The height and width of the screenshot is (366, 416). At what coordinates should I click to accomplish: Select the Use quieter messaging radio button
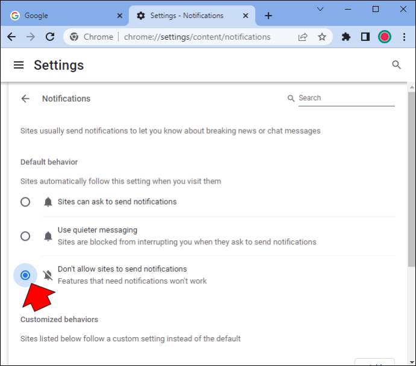tap(25, 236)
